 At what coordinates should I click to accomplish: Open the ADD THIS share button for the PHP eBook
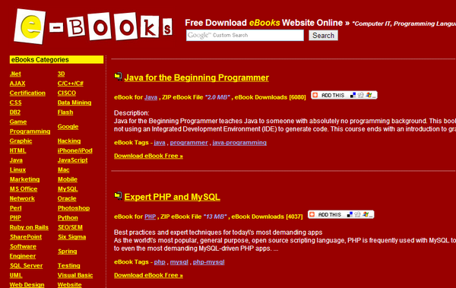(x=340, y=214)
